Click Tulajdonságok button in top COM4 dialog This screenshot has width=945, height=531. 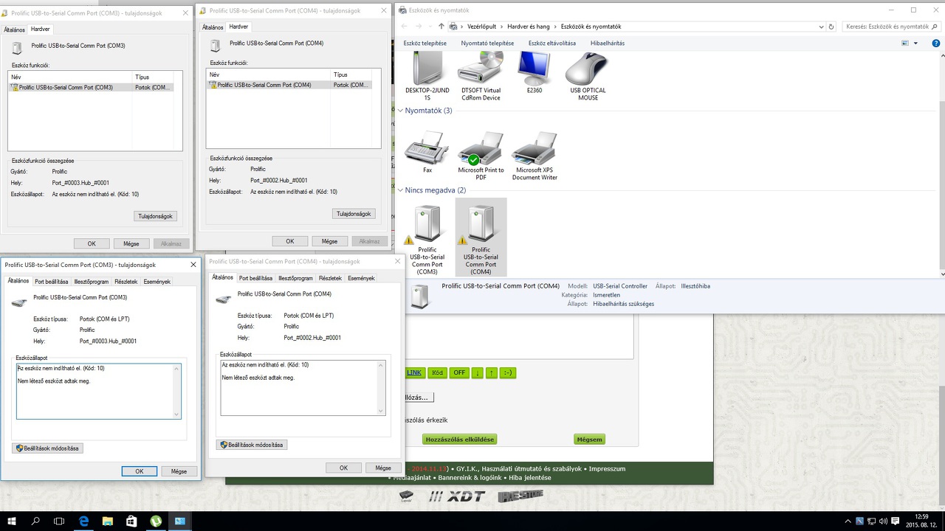coord(354,214)
